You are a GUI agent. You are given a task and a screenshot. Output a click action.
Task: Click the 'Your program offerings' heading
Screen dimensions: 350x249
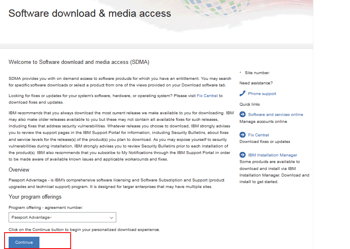[x=35, y=197]
